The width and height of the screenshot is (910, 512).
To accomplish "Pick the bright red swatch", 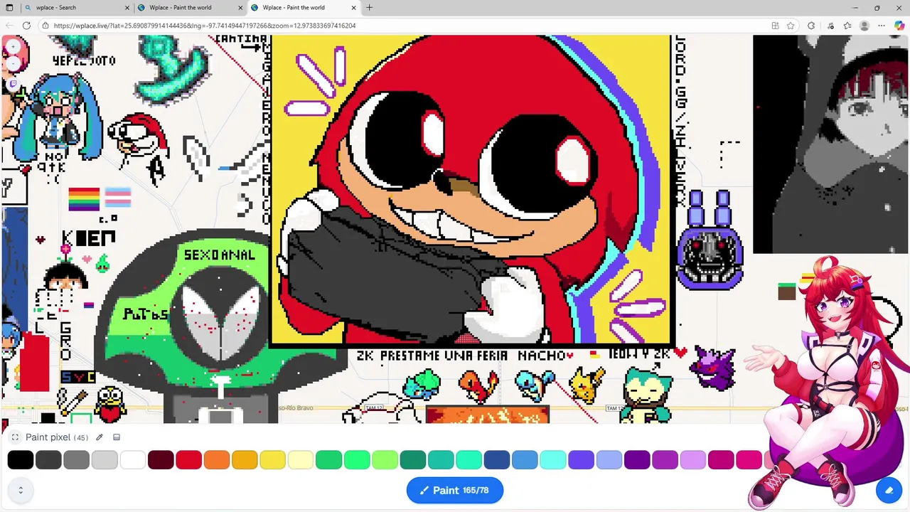I will 188,459.
